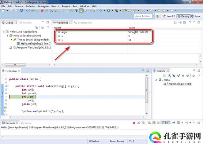Viewport: 203px width, 144px height.
Task: Collapse Hello [Java Application] tree node
Action: click(x=4, y=32)
